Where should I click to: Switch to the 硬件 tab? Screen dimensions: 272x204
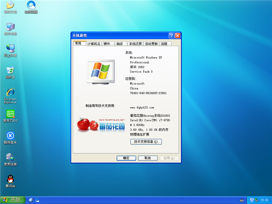click(108, 44)
